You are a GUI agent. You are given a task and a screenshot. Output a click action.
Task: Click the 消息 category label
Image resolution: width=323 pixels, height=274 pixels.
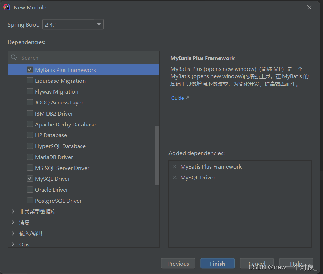pyautogui.click(x=24, y=222)
